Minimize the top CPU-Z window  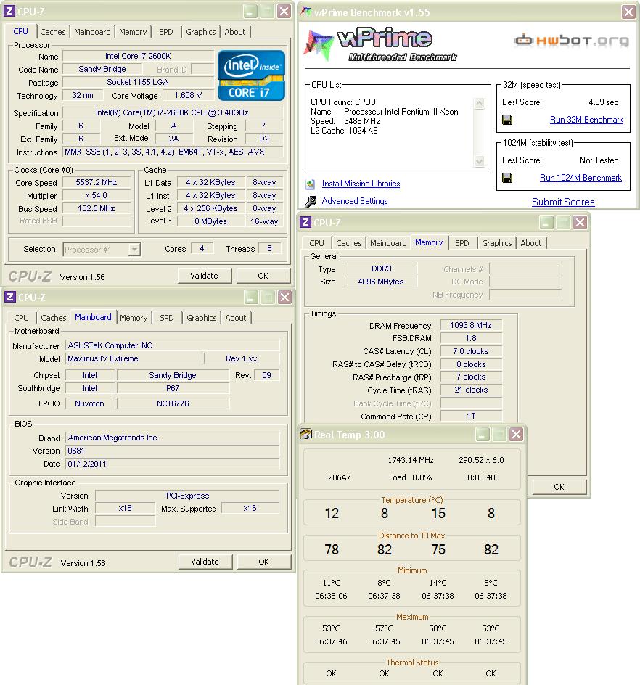(x=250, y=12)
